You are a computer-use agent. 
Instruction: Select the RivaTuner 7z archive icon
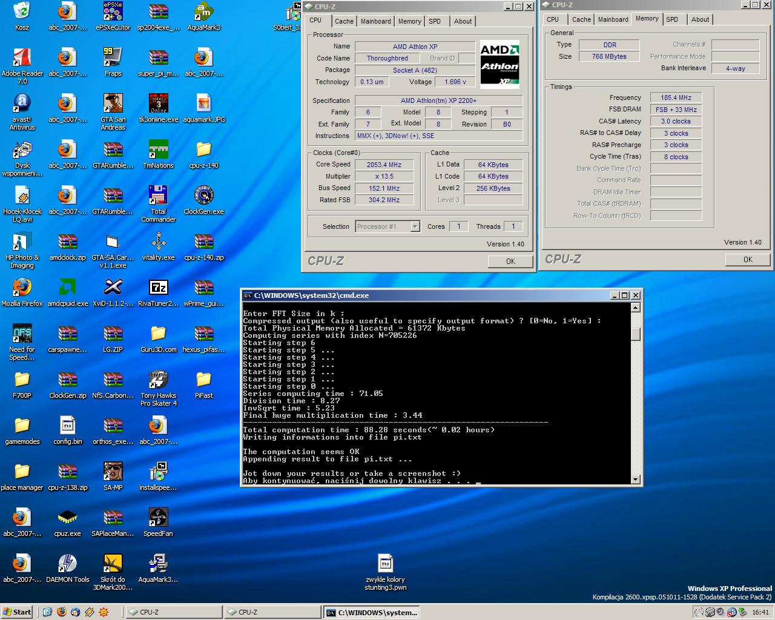point(158,287)
